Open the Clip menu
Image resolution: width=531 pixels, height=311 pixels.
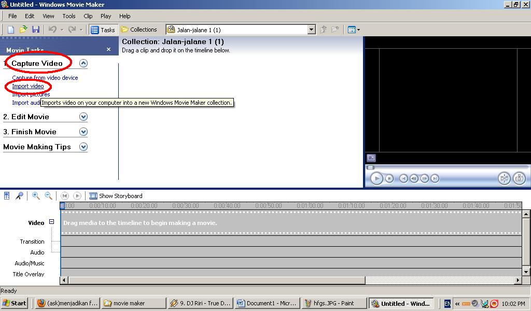click(88, 16)
